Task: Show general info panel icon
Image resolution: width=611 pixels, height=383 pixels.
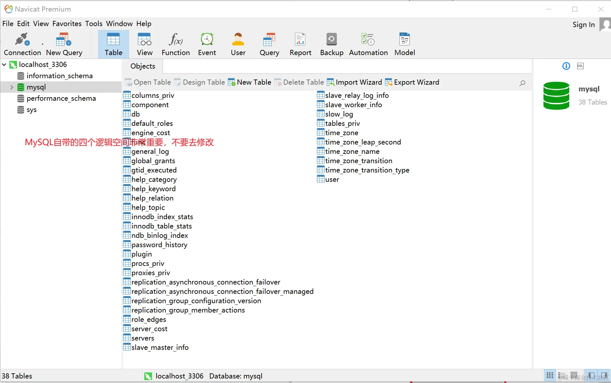Action: (x=566, y=66)
